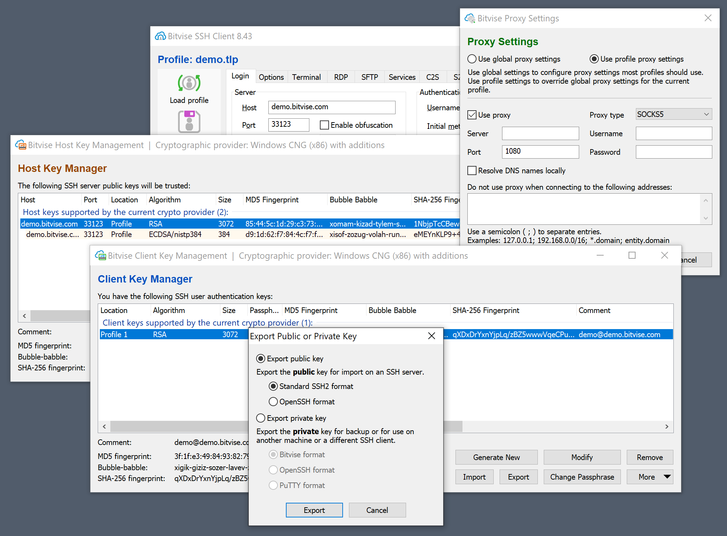This screenshot has height=536, width=727.
Task: Open the Proxy type dropdown
Action: coord(673,114)
